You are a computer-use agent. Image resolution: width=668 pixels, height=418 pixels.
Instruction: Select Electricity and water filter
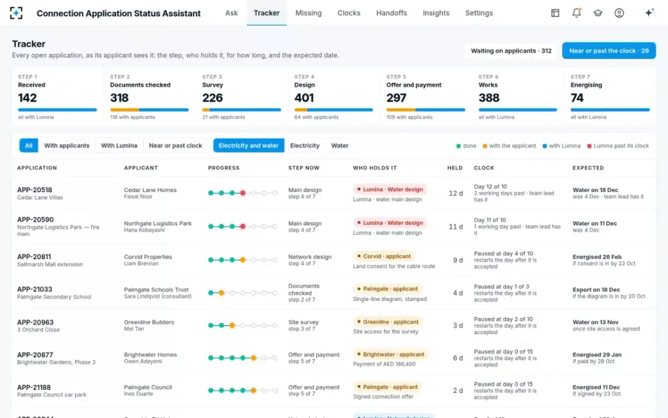click(248, 145)
